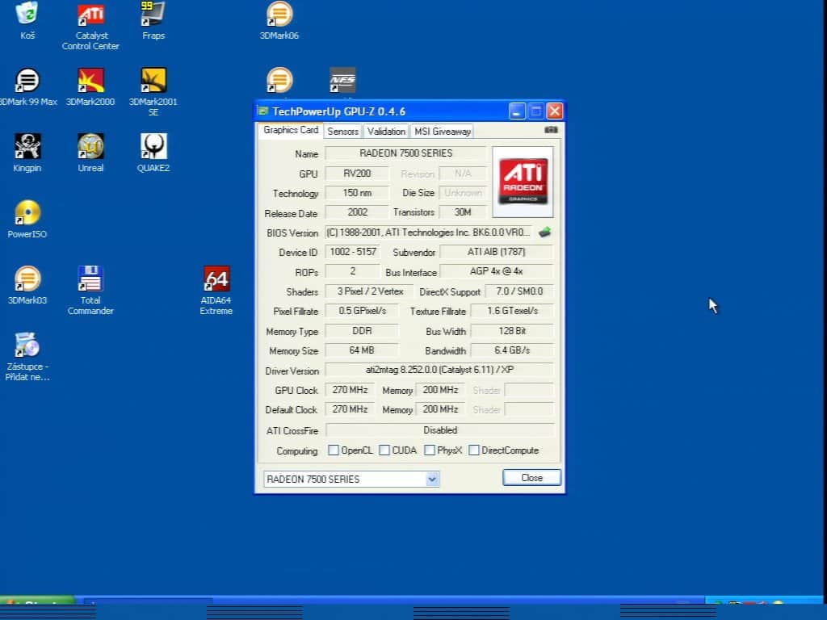Image resolution: width=827 pixels, height=620 pixels.
Task: Click the Technology value 150 nm
Action: 357,193
